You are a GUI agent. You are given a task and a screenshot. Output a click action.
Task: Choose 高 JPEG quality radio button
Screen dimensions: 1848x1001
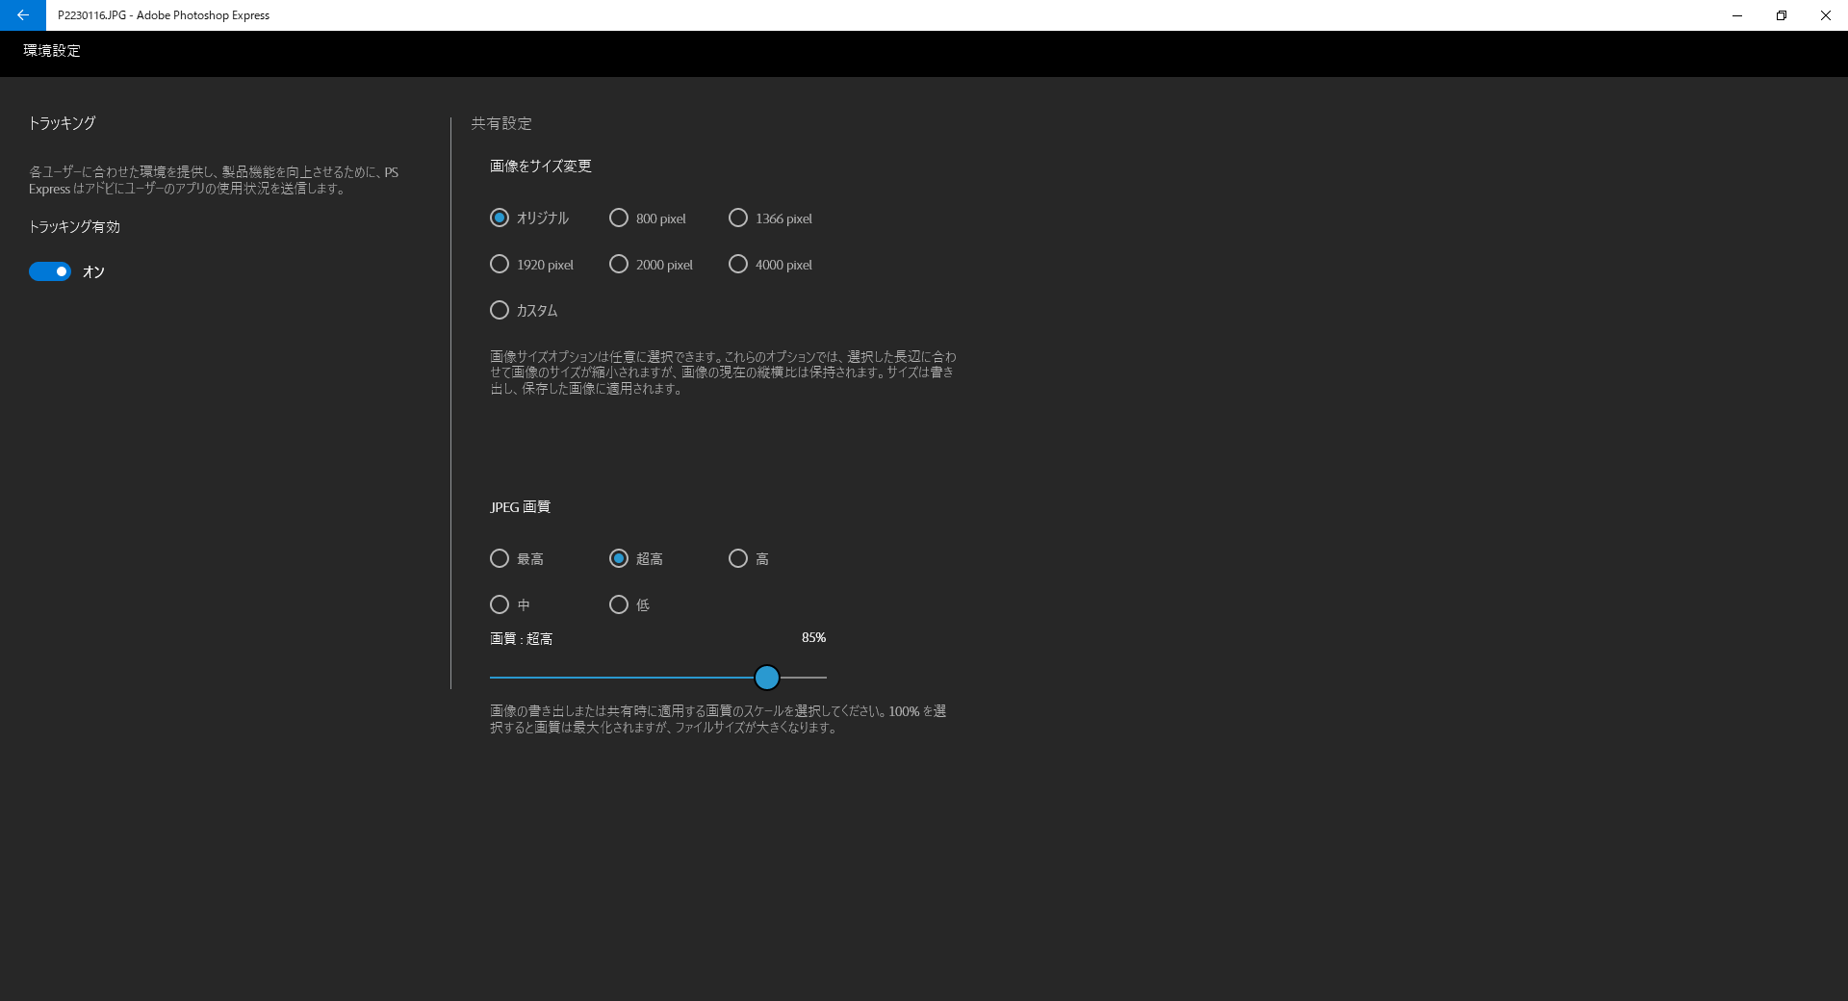738,559
